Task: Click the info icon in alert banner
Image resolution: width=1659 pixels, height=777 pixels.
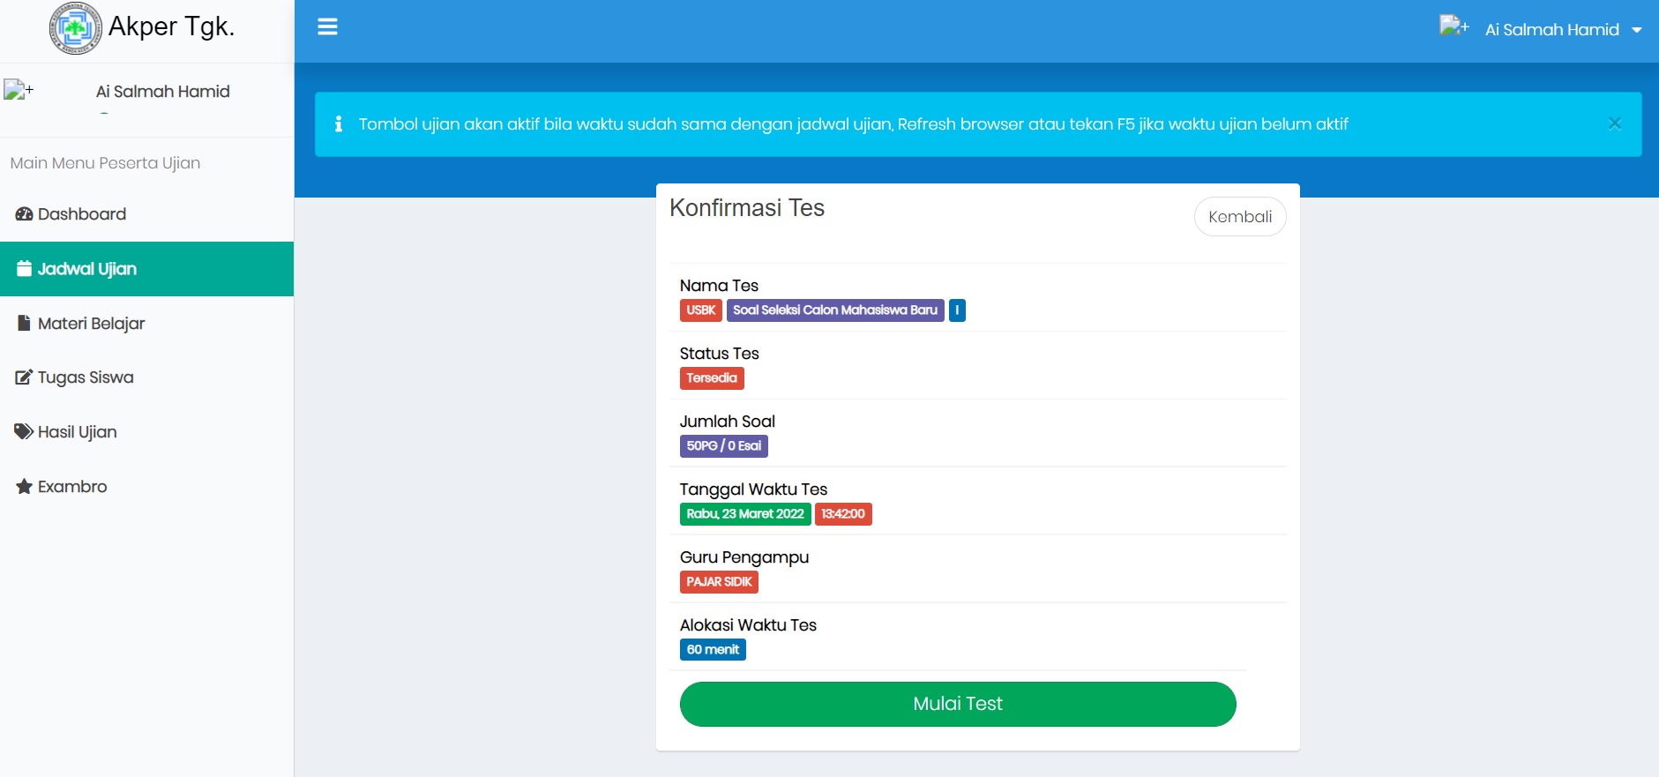Action: [x=339, y=124]
